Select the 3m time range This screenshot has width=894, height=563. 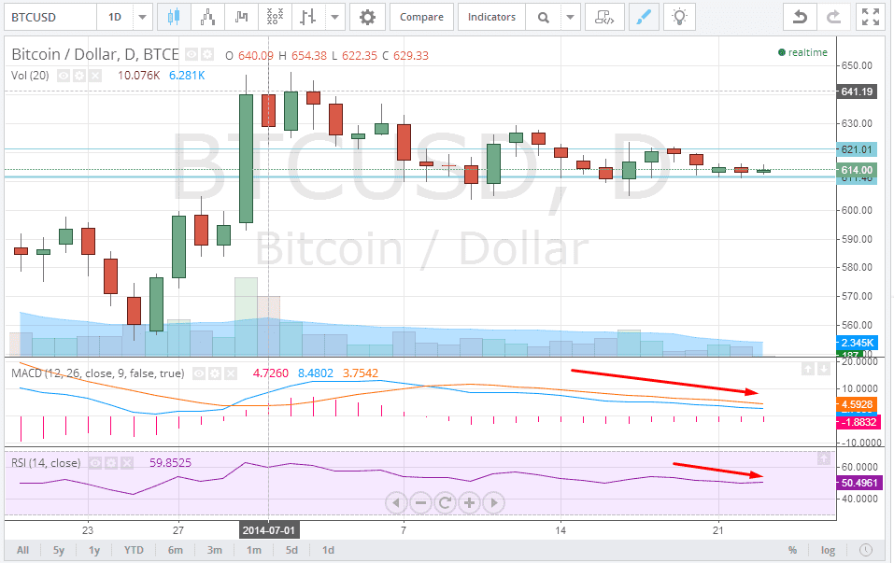point(214,550)
